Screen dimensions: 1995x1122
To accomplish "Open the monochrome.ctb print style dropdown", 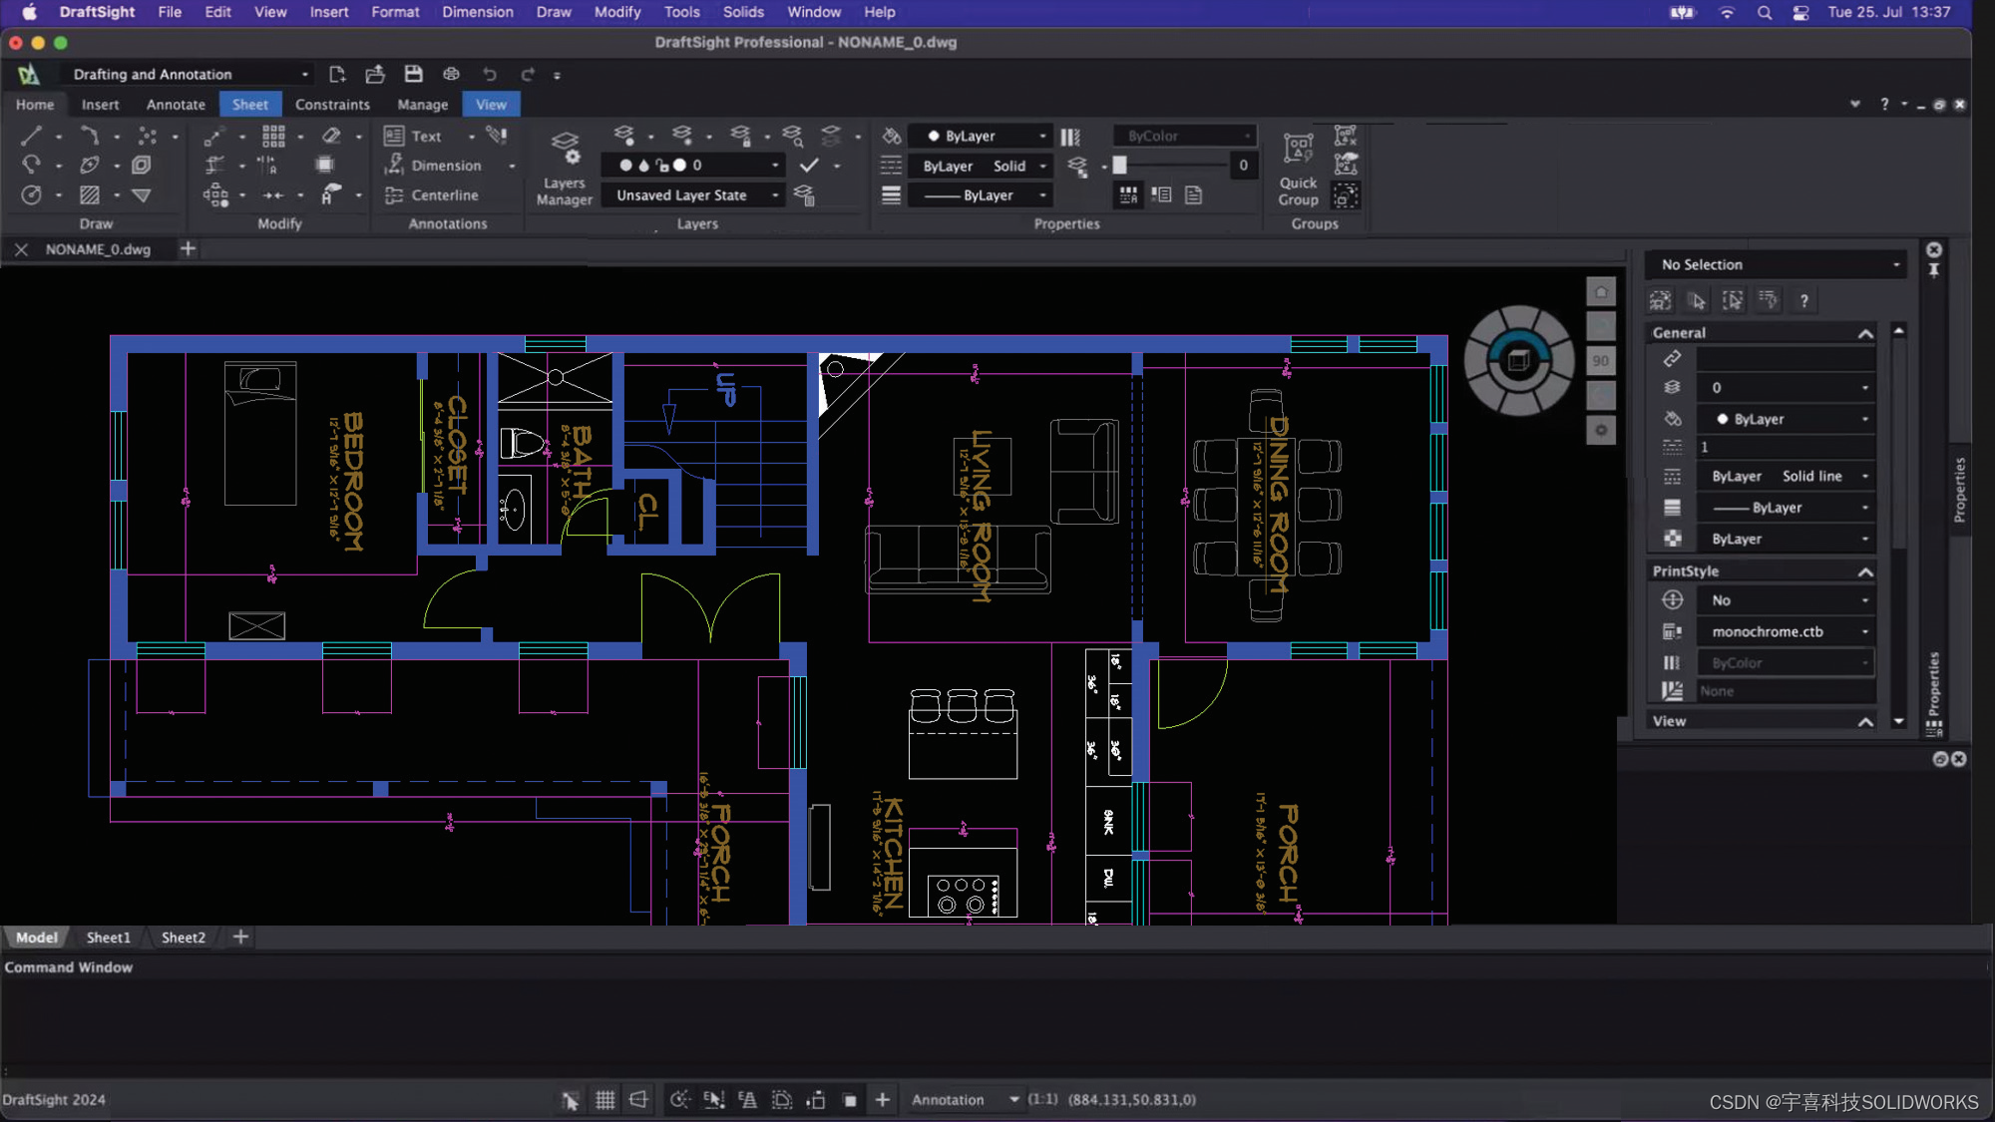I will click(1863, 630).
